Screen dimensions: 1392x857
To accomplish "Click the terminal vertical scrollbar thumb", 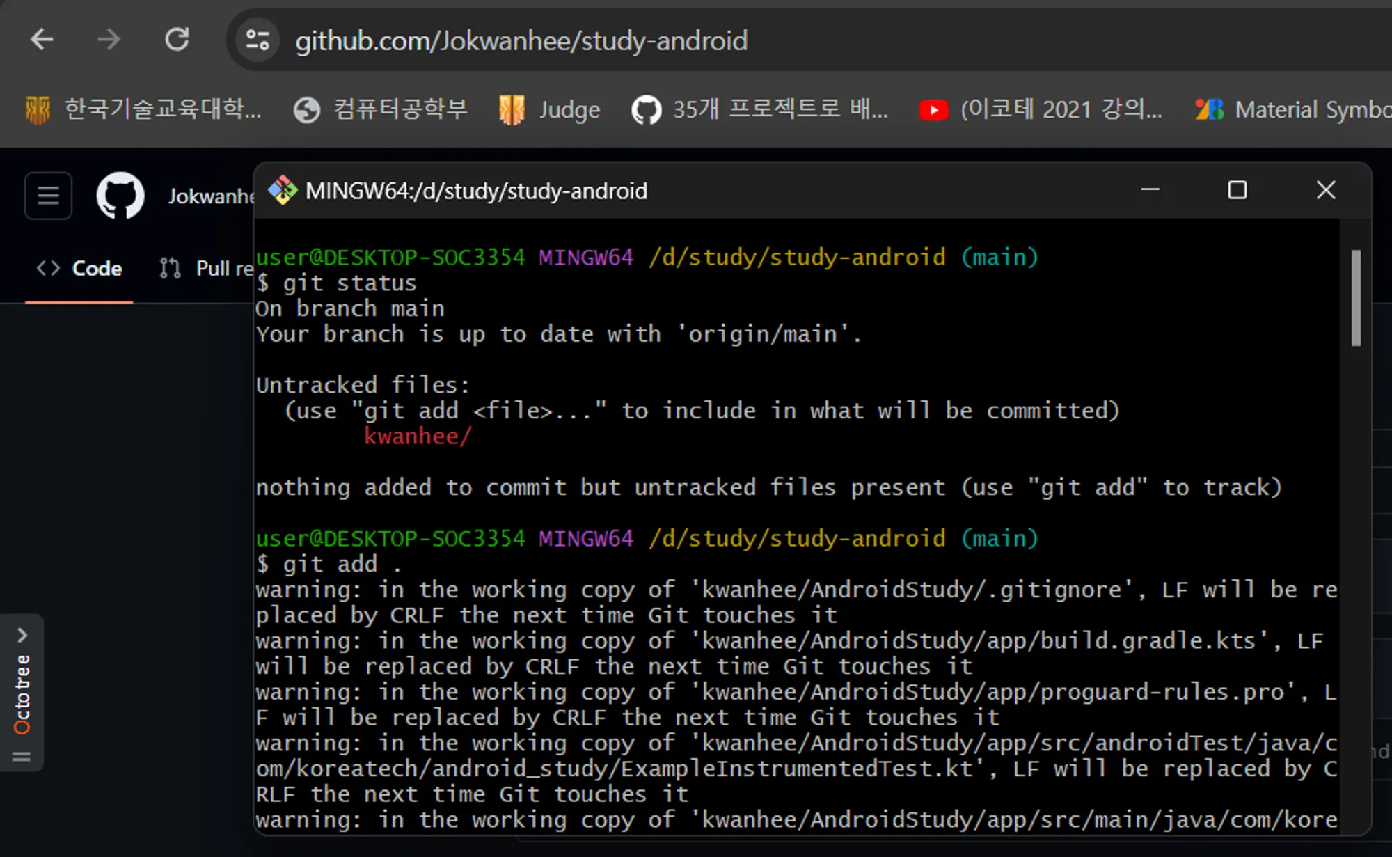I will pyautogui.click(x=1356, y=298).
